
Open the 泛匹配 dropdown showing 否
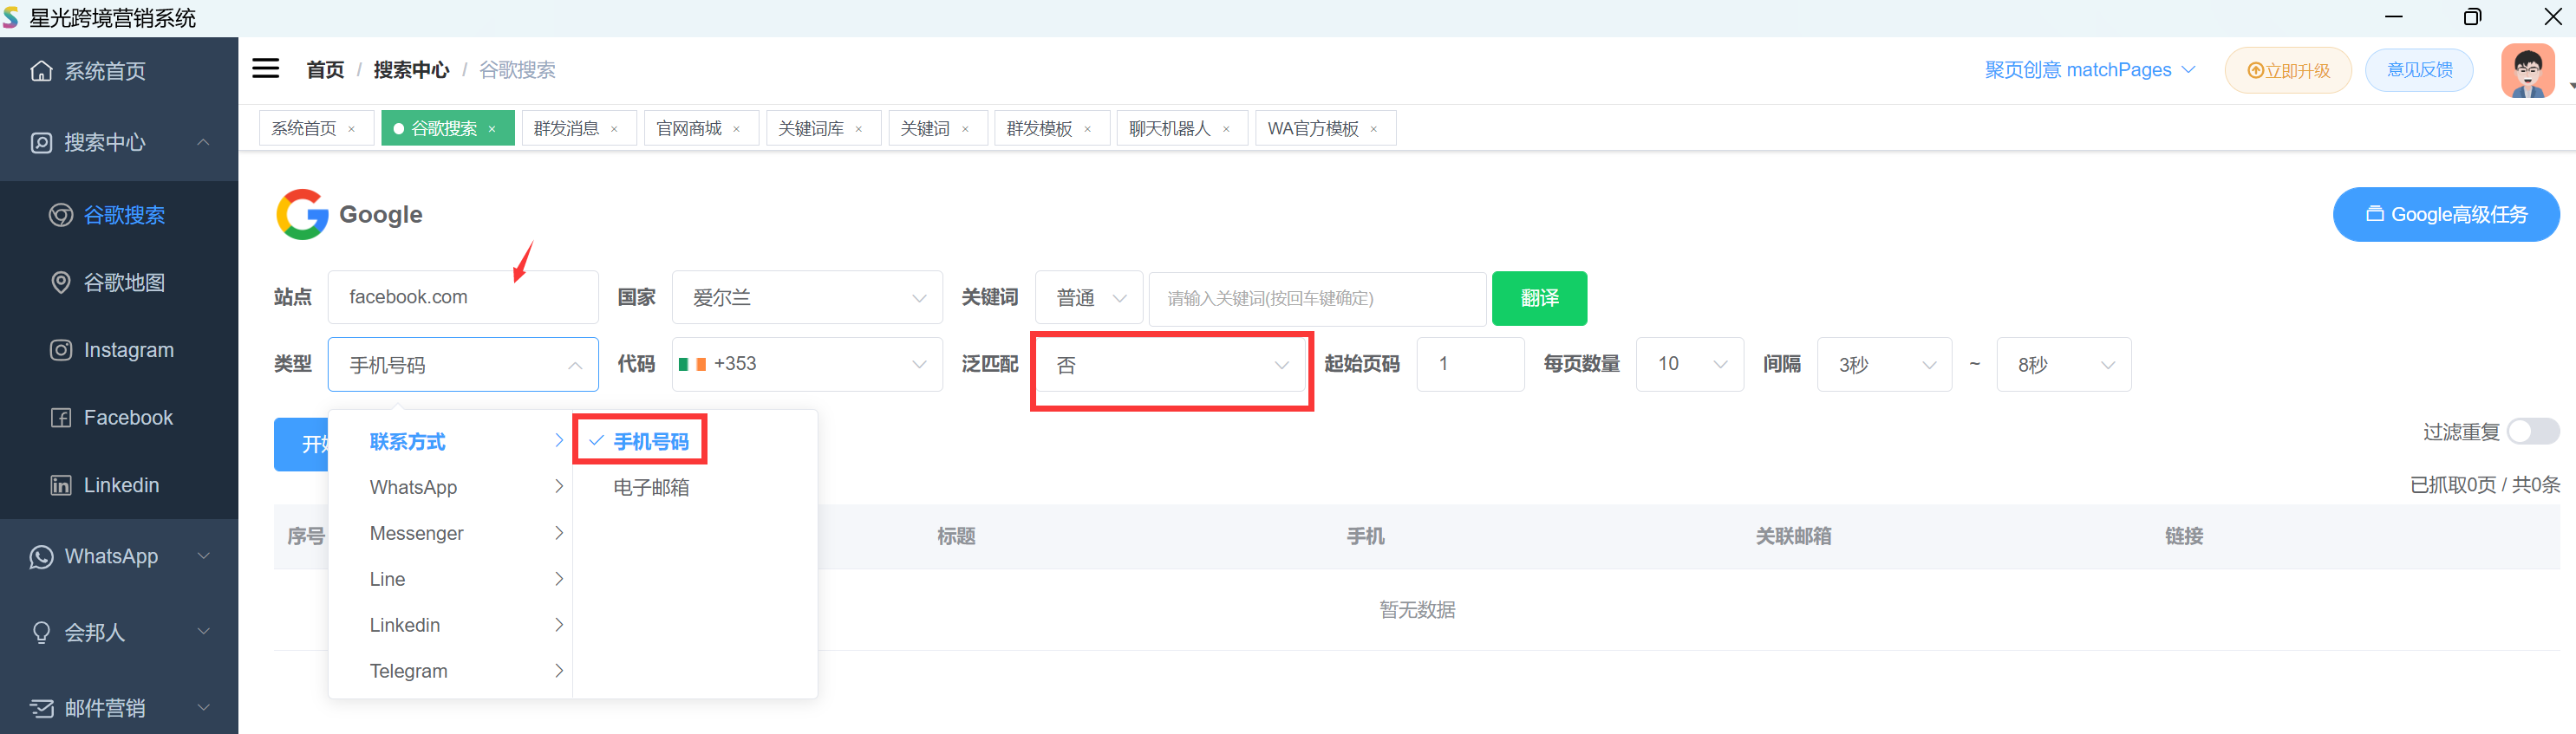[x=1171, y=364]
